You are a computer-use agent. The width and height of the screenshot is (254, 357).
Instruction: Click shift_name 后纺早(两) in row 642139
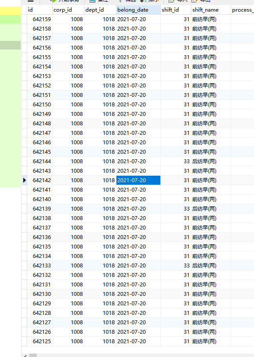pyautogui.click(x=211, y=209)
